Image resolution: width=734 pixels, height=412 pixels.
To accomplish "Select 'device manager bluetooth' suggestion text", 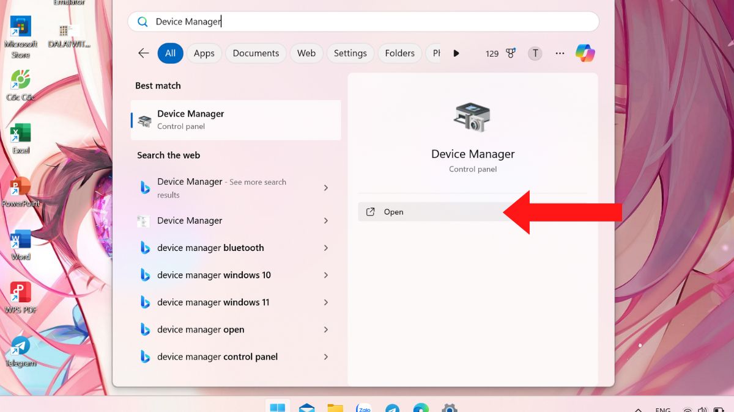I will coord(210,248).
